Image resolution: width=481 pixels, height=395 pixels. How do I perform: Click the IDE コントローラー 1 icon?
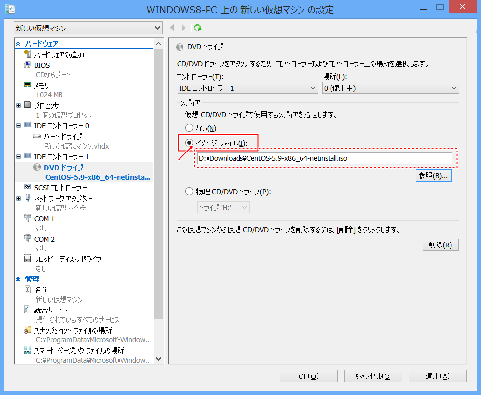coord(28,156)
